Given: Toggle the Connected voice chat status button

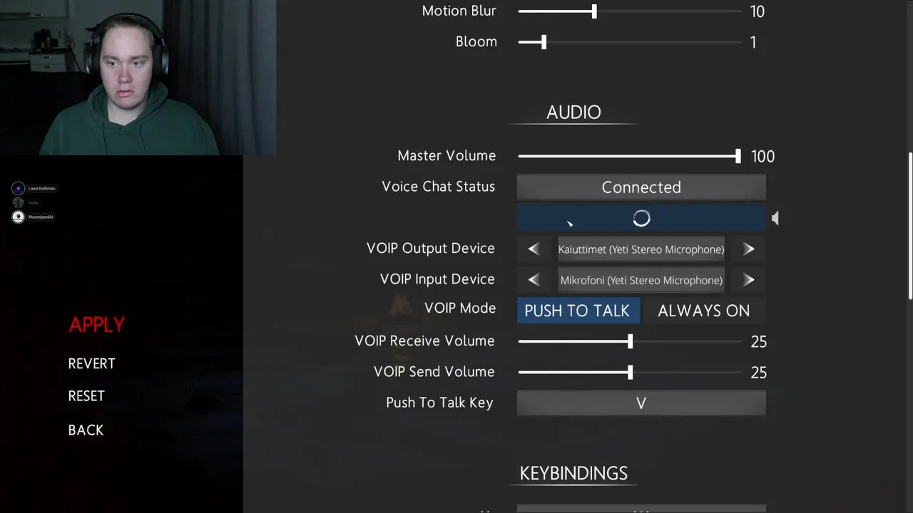Looking at the screenshot, I should click(641, 187).
